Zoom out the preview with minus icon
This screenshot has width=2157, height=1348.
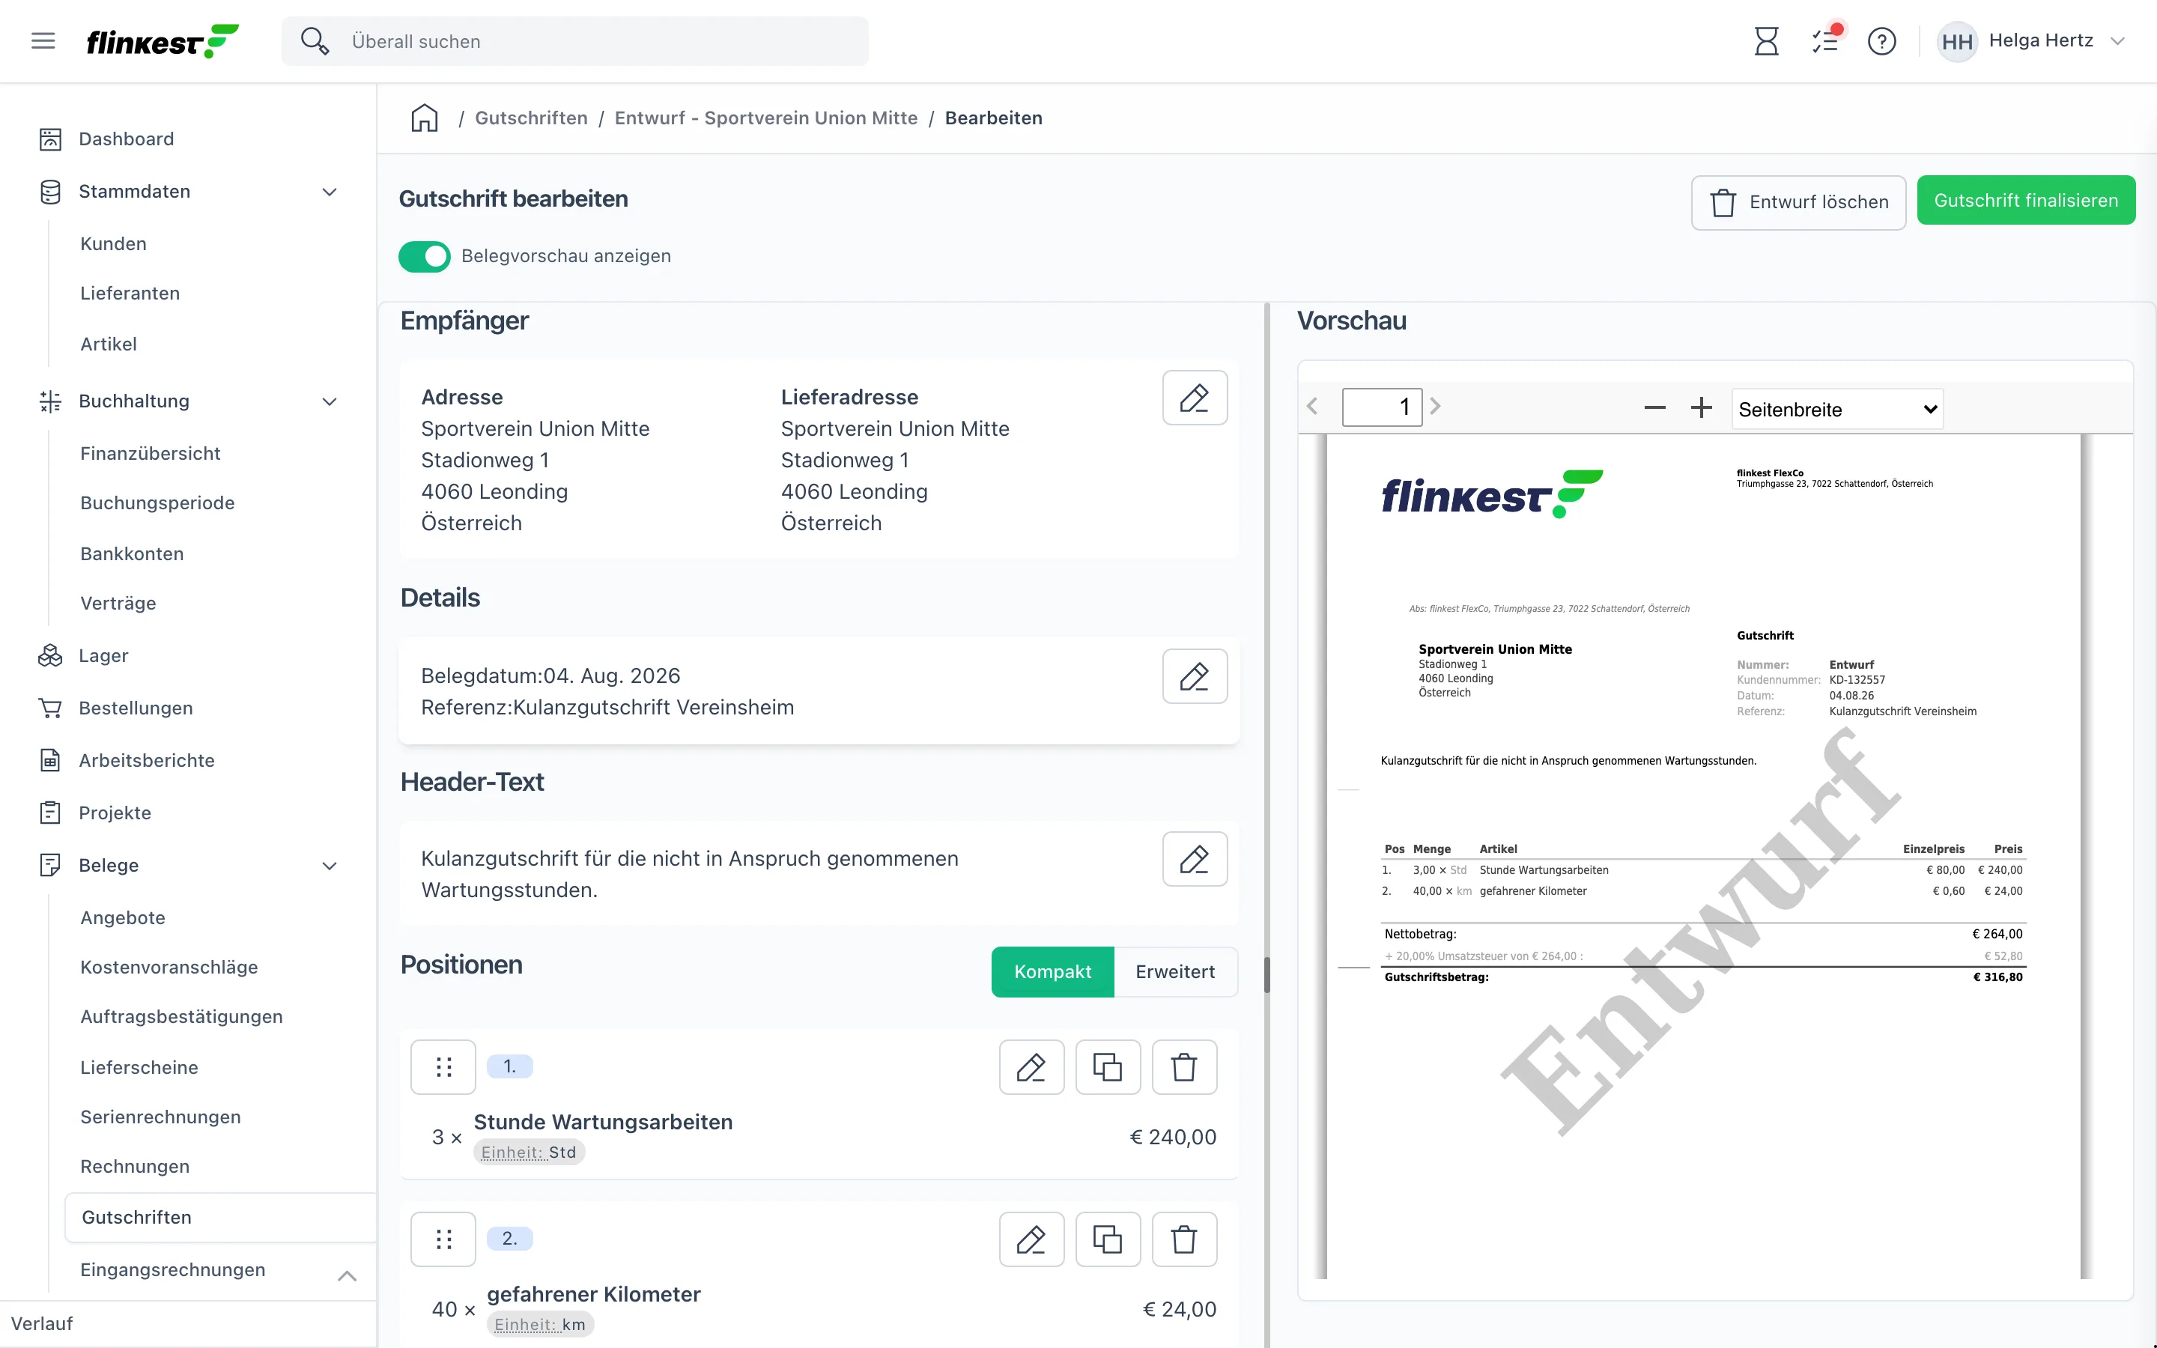click(x=1654, y=408)
